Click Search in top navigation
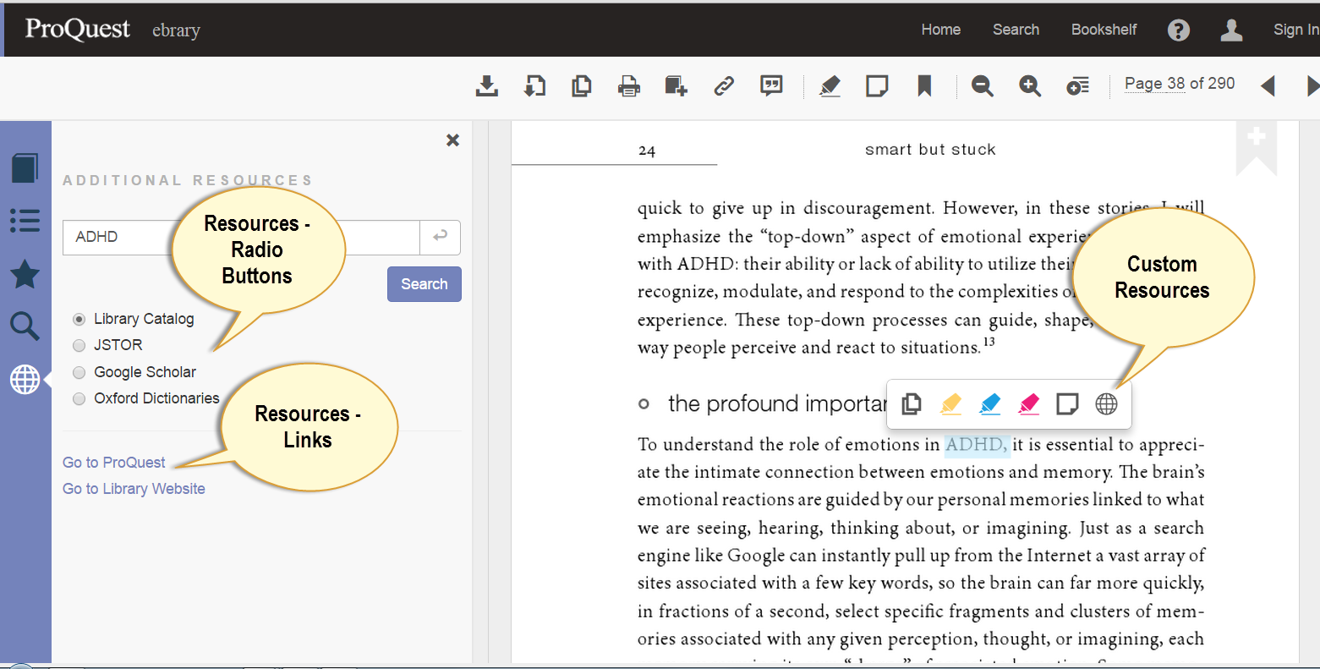 (1016, 30)
